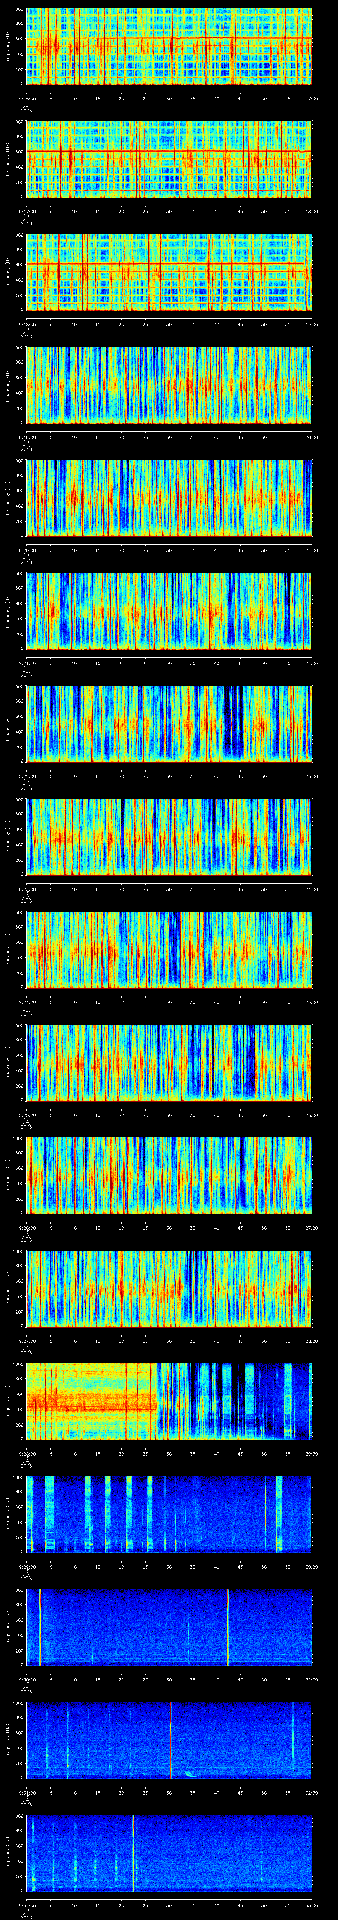338x1920 pixels.
Task: Select the "26:00" end time label
Action: click(x=311, y=1115)
